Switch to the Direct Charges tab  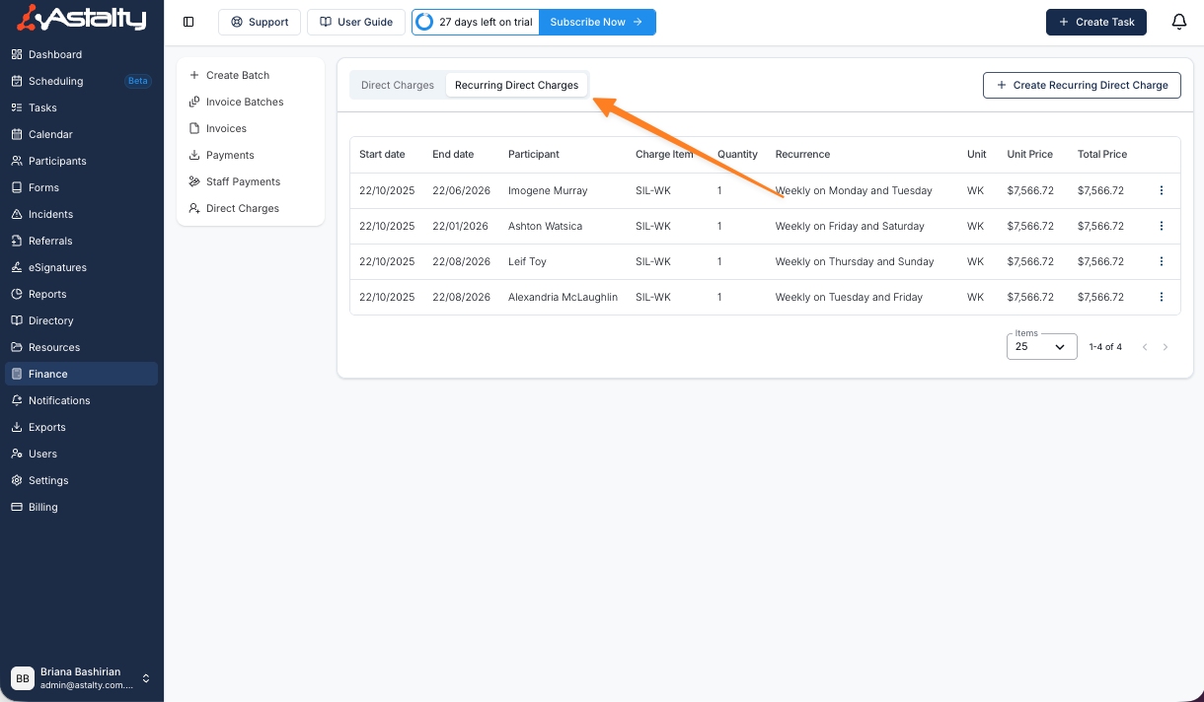coord(397,85)
